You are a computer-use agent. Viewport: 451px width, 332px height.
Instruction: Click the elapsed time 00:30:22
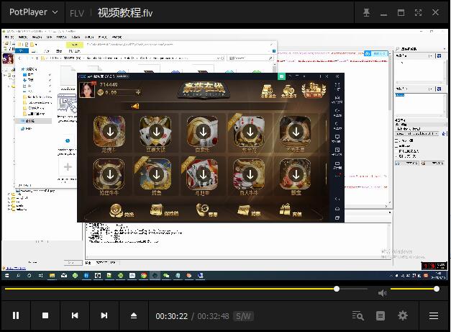click(x=171, y=316)
